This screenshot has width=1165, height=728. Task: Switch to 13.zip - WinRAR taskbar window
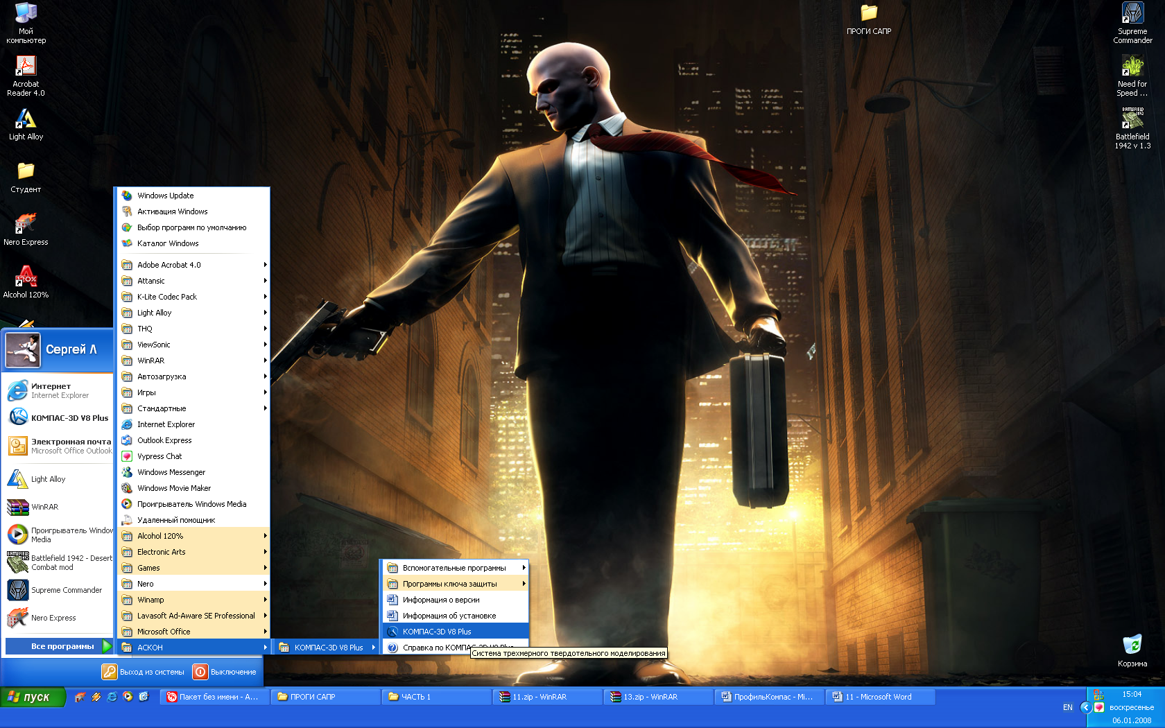[x=658, y=697]
